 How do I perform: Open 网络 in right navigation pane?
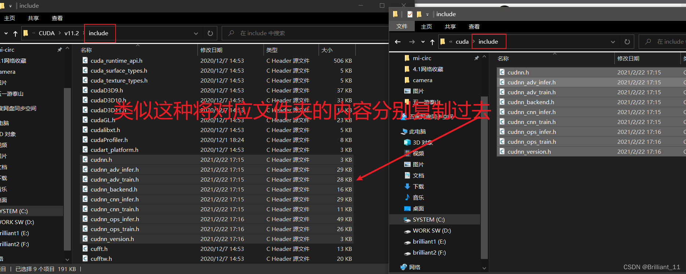click(x=414, y=267)
